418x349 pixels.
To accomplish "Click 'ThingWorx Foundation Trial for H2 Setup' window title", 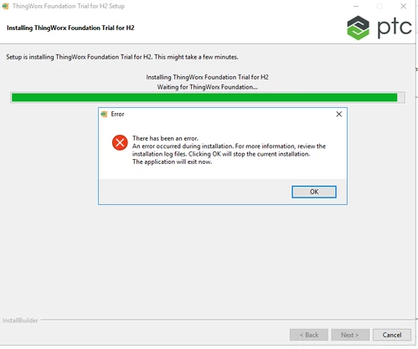I will [x=69, y=6].
